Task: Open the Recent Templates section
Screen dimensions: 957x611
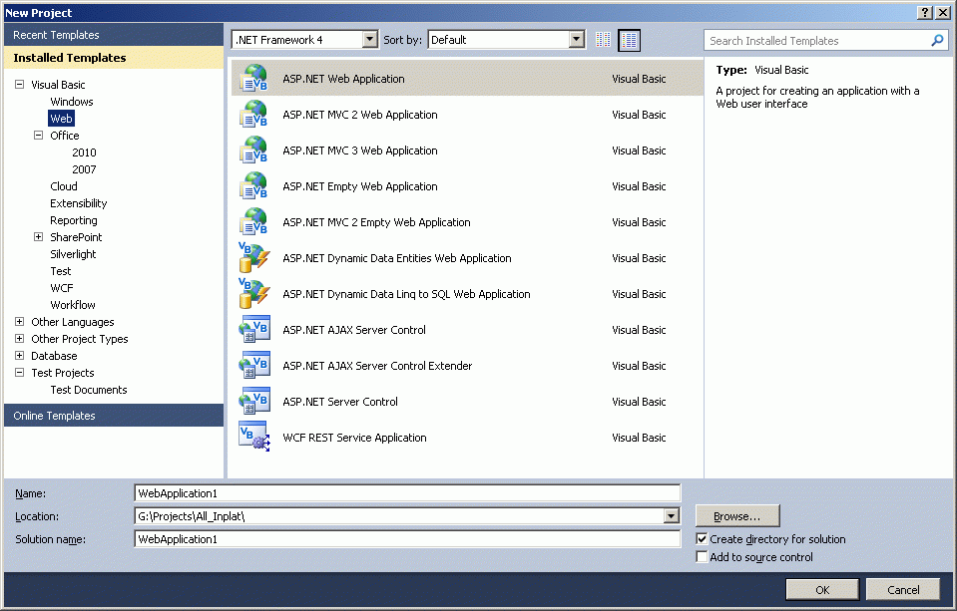Action: pyautogui.click(x=114, y=35)
